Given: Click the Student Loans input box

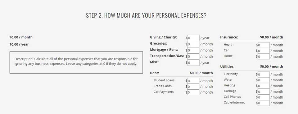Looking at the screenshot, I should [x=193, y=81].
